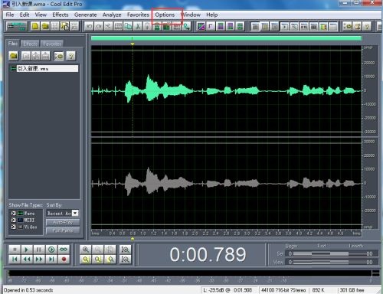The width and height of the screenshot is (383, 294).
Task: Switch to the Favorites panel tab
Action: [x=52, y=44]
